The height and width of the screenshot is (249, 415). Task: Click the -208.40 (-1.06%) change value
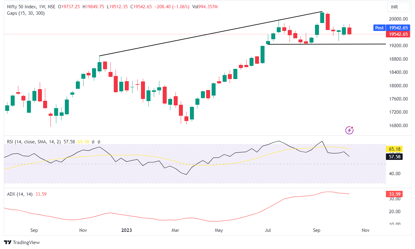[x=171, y=6]
